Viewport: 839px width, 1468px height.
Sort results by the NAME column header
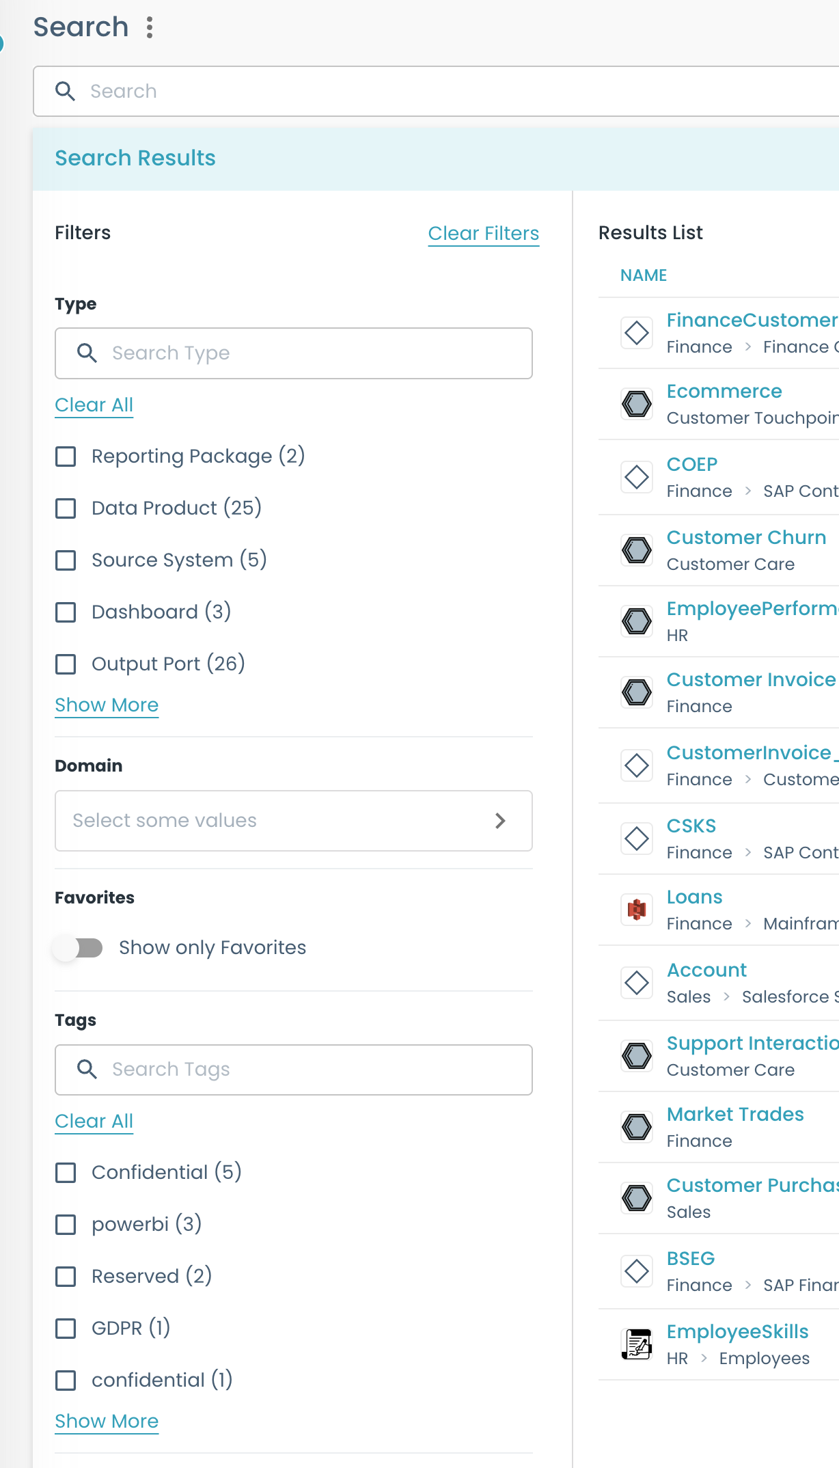(643, 275)
